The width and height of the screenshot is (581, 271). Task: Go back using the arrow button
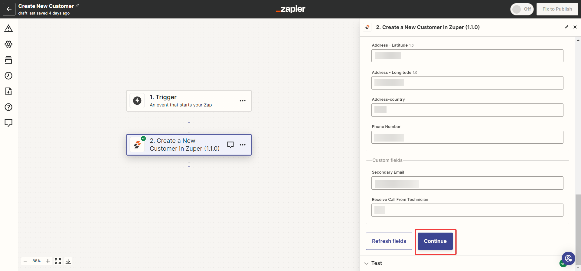coord(9,9)
